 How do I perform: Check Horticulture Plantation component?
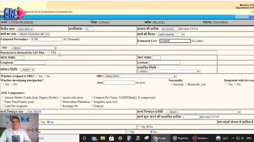click(61, 102)
